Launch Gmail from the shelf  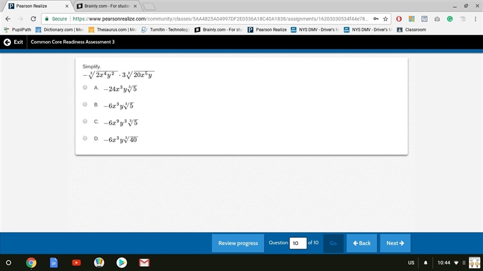[x=144, y=263]
